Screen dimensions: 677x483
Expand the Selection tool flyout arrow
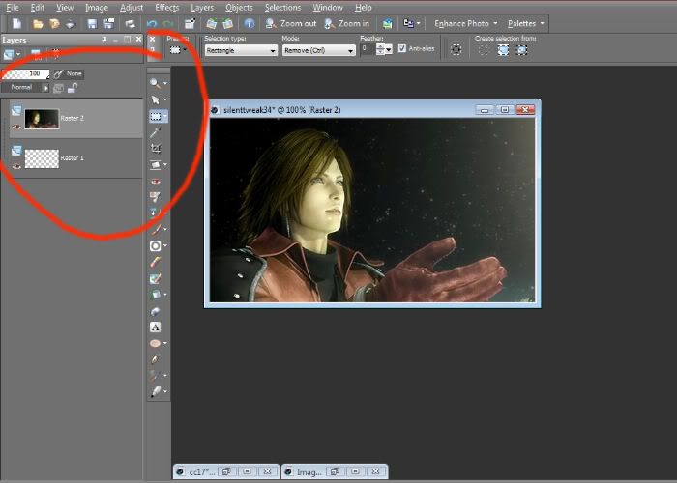[165, 117]
